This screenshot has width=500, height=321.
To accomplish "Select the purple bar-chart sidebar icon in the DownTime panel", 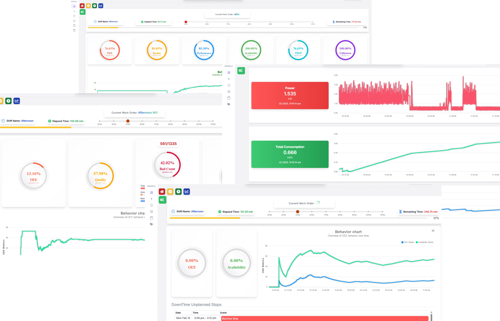I will pos(152,193).
